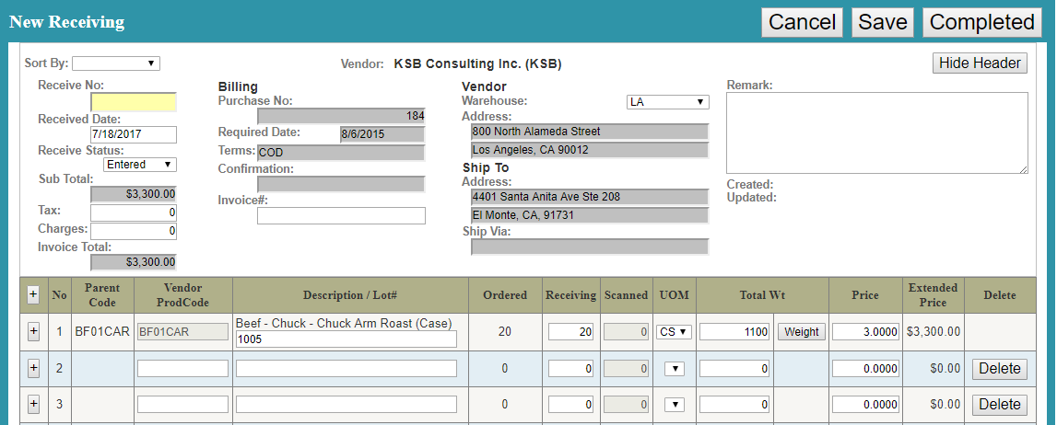Click the Cancel button
The height and width of the screenshot is (425, 1057).
pos(802,22)
